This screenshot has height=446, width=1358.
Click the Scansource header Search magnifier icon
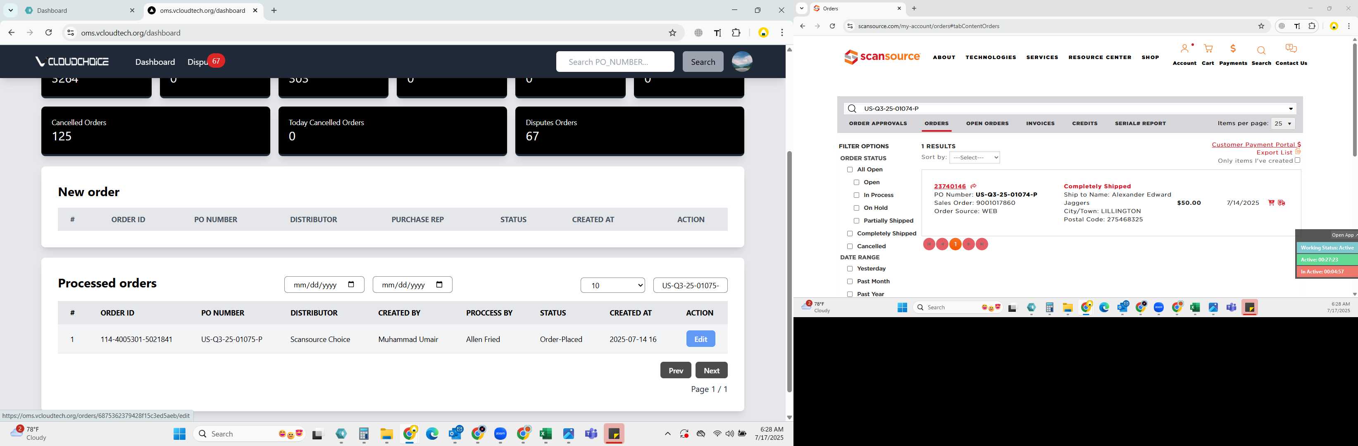point(1261,50)
